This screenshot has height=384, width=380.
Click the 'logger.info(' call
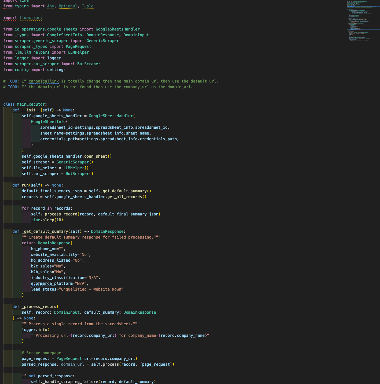click(36, 330)
